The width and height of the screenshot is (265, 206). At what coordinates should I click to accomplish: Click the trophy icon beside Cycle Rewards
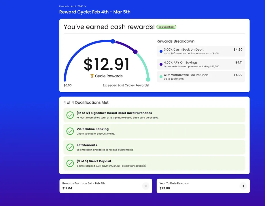tap(92, 76)
